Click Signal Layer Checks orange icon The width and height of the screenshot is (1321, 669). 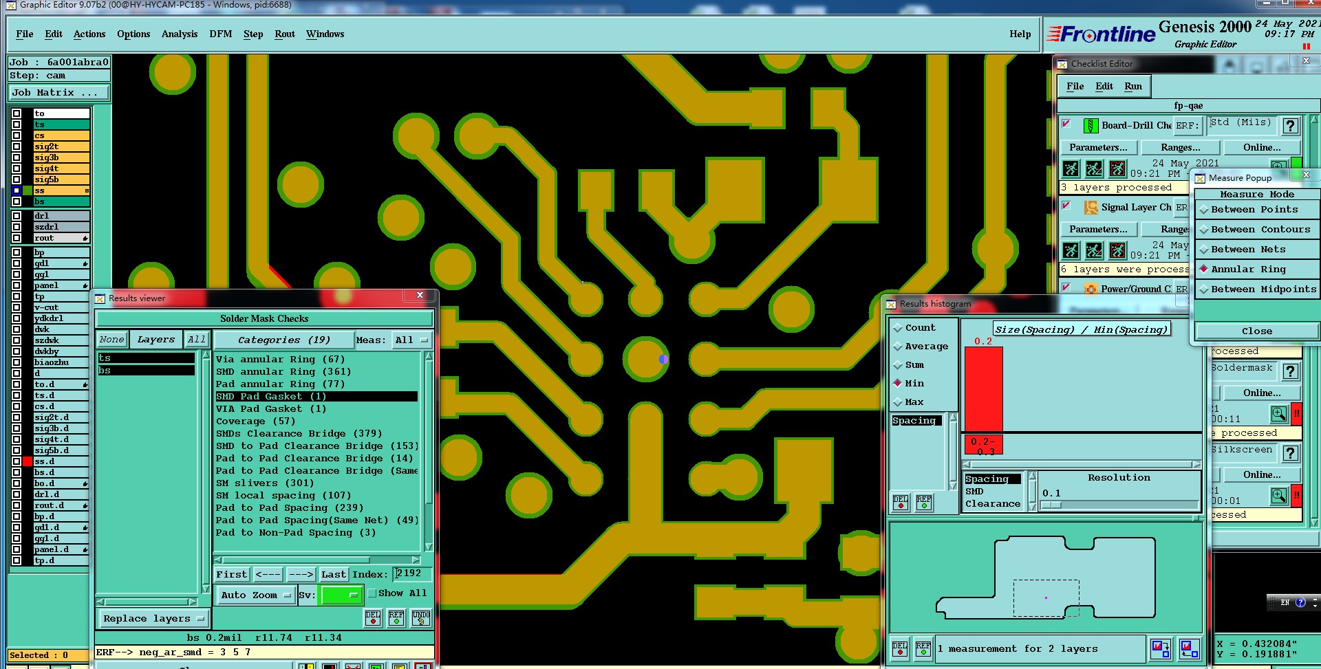[1091, 207]
